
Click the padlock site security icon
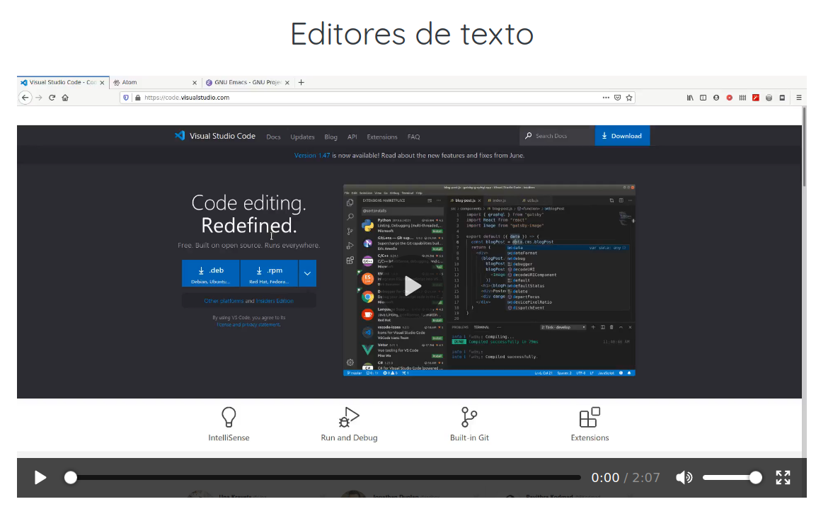click(137, 97)
